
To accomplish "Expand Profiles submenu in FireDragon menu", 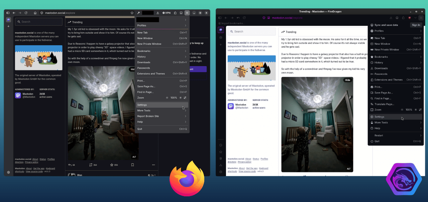I will 396,31.
